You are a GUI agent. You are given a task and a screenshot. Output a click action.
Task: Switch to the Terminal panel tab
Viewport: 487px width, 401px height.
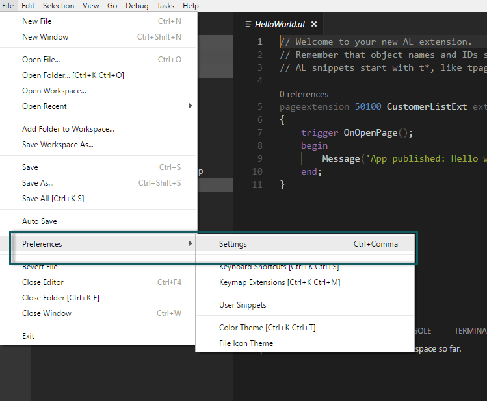tap(470, 330)
